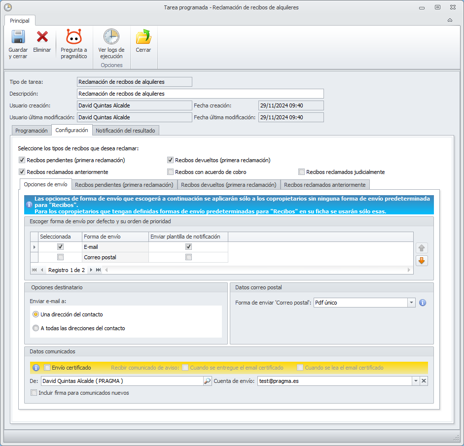Toggle the Envío certificado checkbox
Viewport: 464px width, 446px height.
click(47, 368)
